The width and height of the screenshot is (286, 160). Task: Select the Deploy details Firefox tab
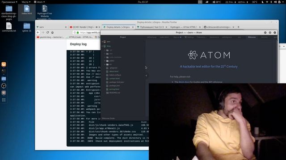[118, 27]
